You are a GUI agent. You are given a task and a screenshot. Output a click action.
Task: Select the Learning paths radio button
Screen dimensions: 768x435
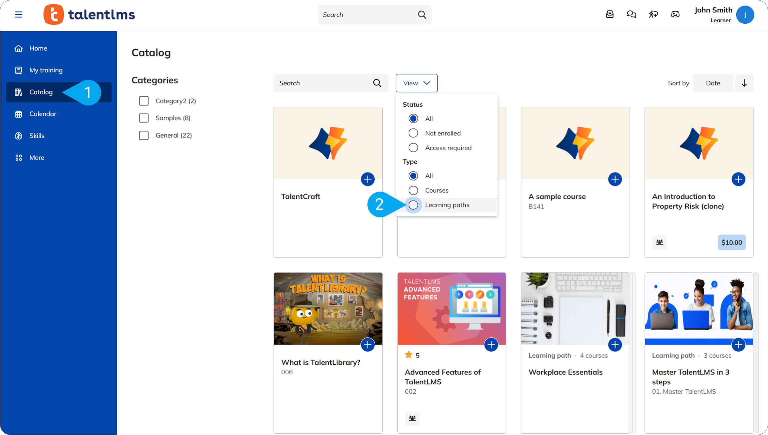coord(413,205)
